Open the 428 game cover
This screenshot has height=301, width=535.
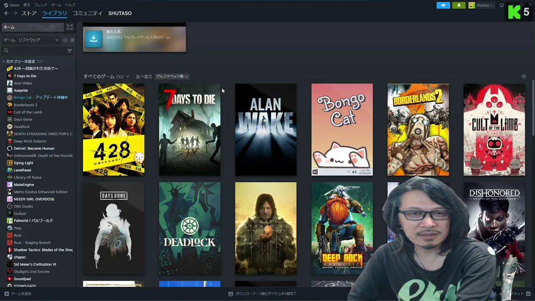[114, 130]
